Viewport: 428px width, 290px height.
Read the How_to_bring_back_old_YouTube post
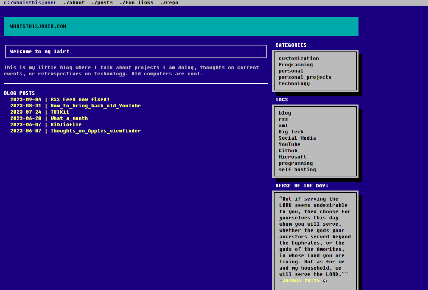pos(96,106)
